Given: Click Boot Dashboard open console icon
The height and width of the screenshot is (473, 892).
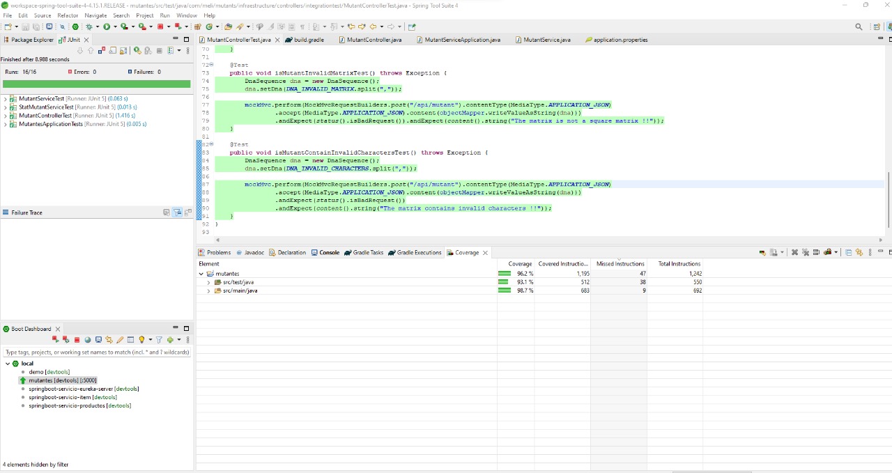Looking at the screenshot, I should [98, 340].
